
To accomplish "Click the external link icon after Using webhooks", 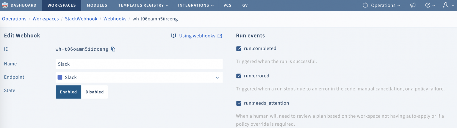I will click(x=220, y=36).
